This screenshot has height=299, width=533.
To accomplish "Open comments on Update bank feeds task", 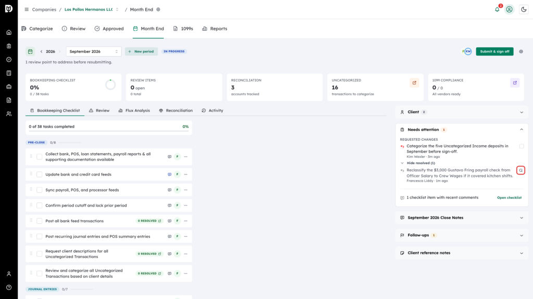I will coord(169,174).
